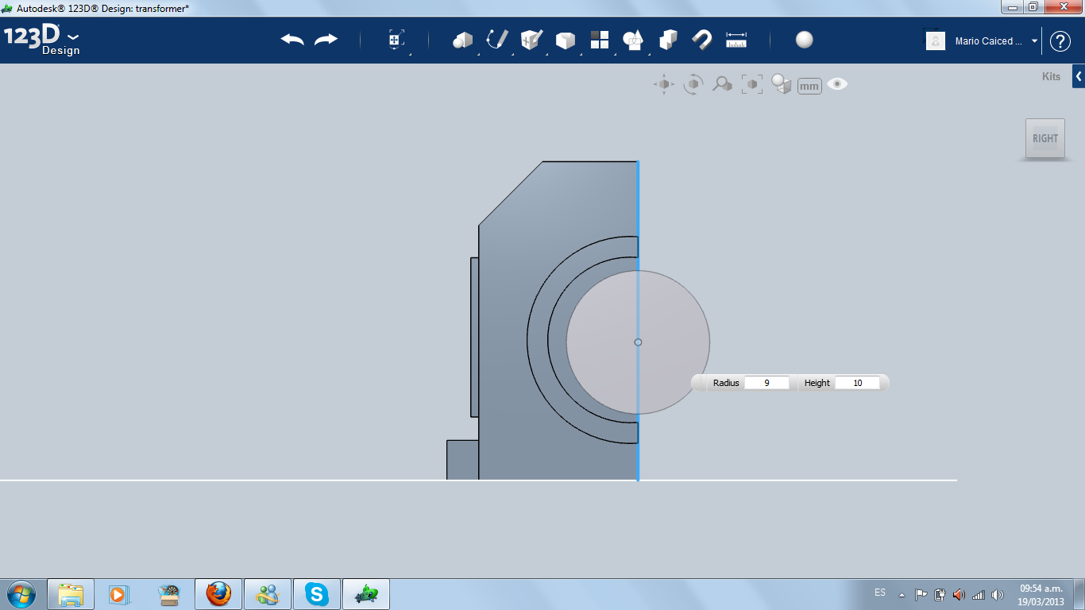
Task: Click the RIGHT face of view cube
Action: (1045, 138)
